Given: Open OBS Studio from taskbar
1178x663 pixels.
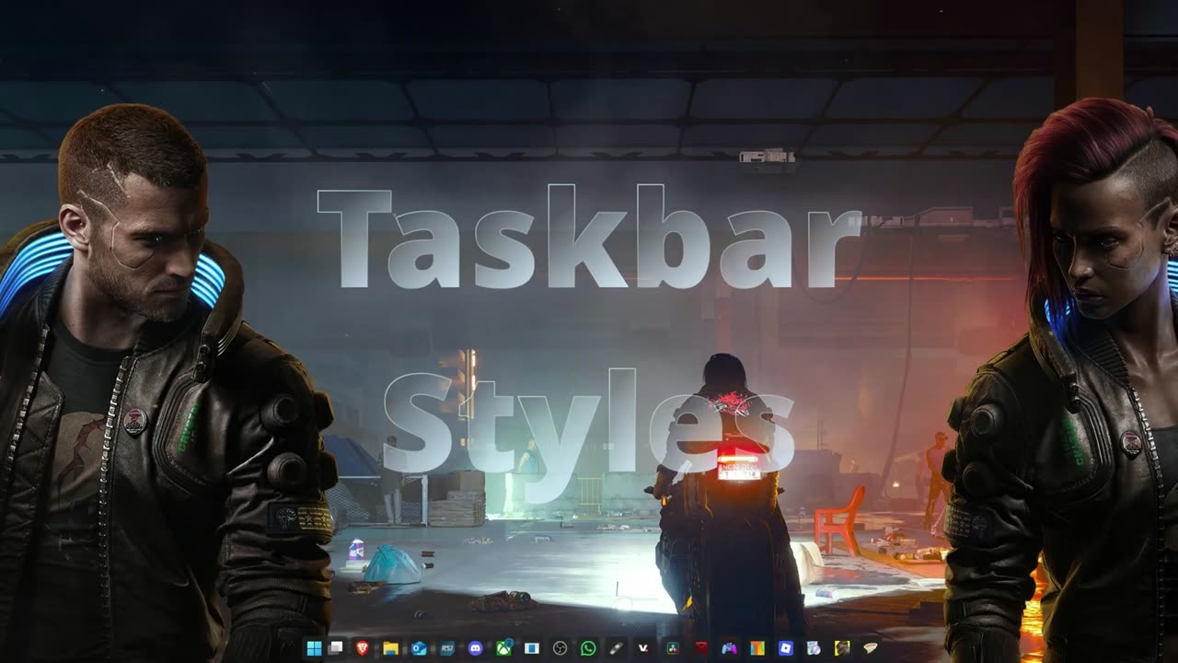Looking at the screenshot, I should (560, 648).
